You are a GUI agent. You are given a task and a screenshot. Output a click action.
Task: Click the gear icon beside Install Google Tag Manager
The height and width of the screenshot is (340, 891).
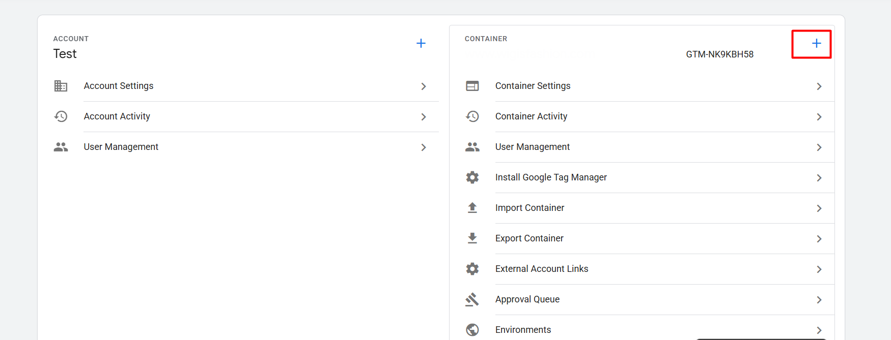472,177
